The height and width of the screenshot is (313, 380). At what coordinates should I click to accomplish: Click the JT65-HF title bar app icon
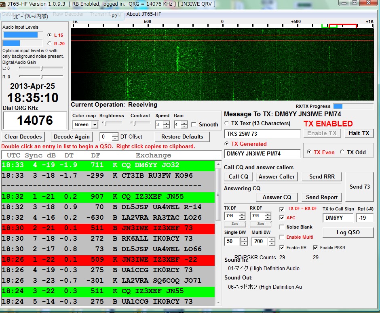[3, 4]
